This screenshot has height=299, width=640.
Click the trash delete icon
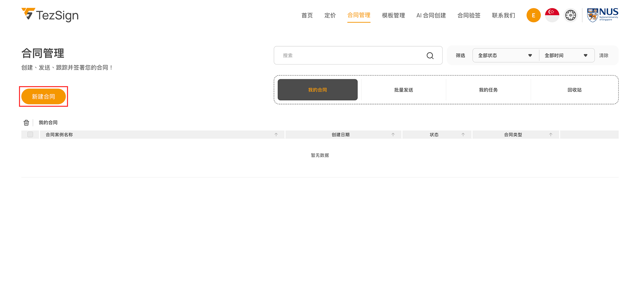[26, 123]
